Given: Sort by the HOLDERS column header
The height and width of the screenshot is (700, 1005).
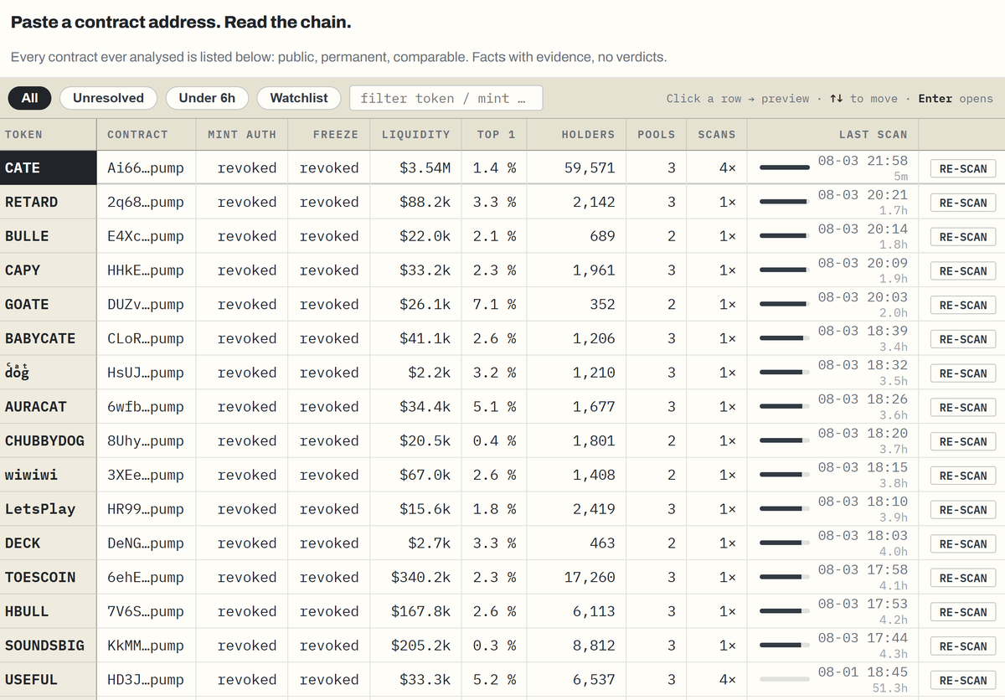Looking at the screenshot, I should pos(588,134).
